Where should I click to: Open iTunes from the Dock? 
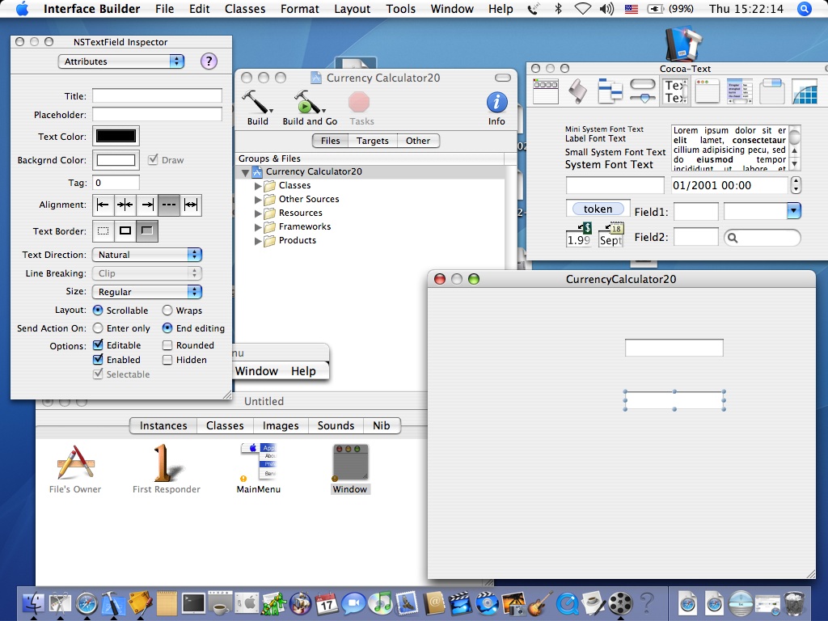coord(380,603)
